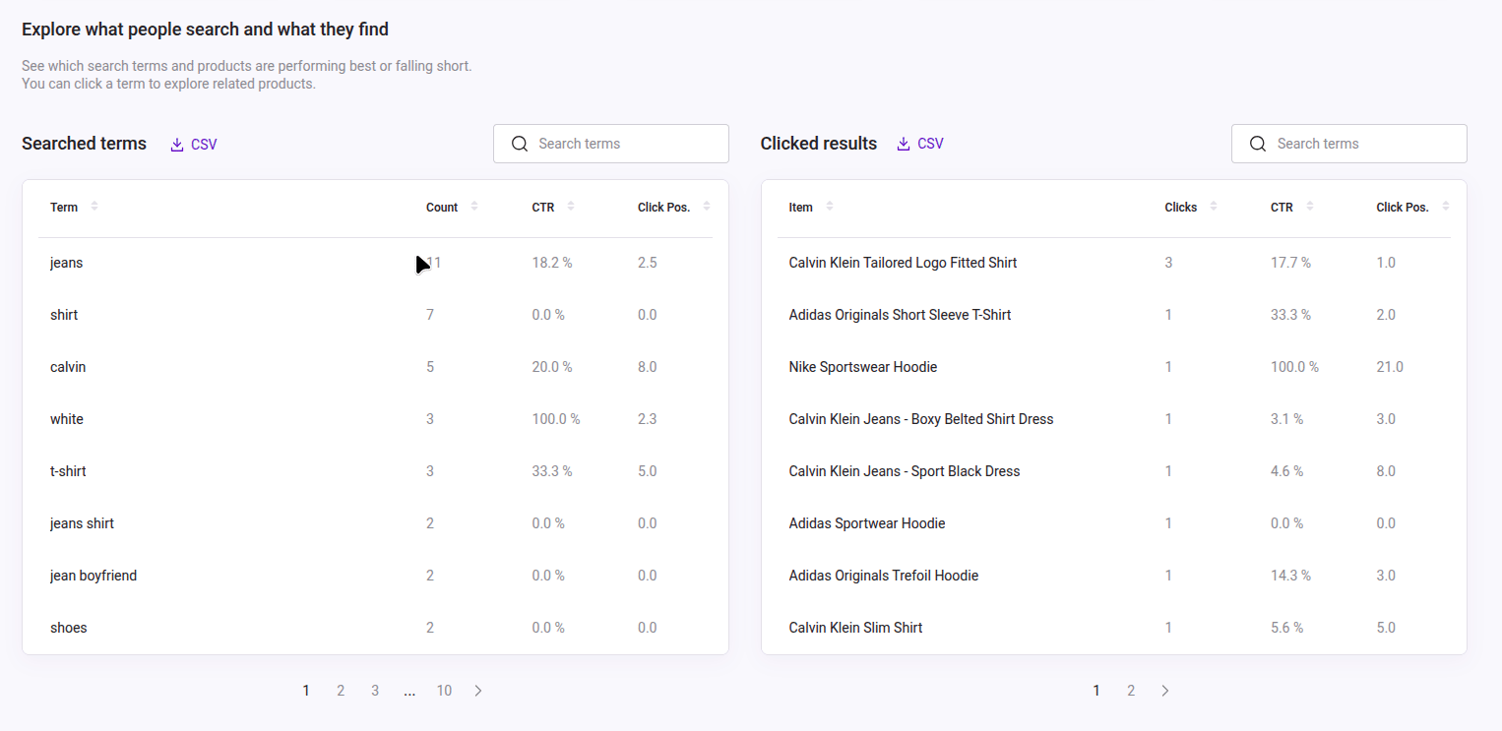Click the sort arrows on the Term column
The image size is (1502, 731).
tap(95, 207)
